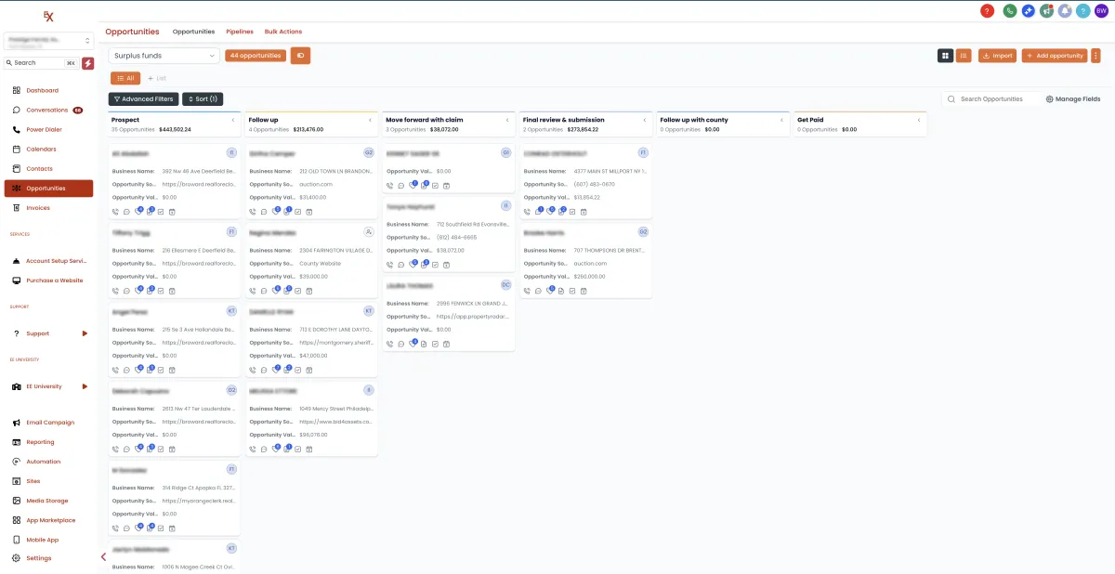Screen dimensions: 1115x574
Task: Open the Bulk Actions tab
Action: pos(283,32)
